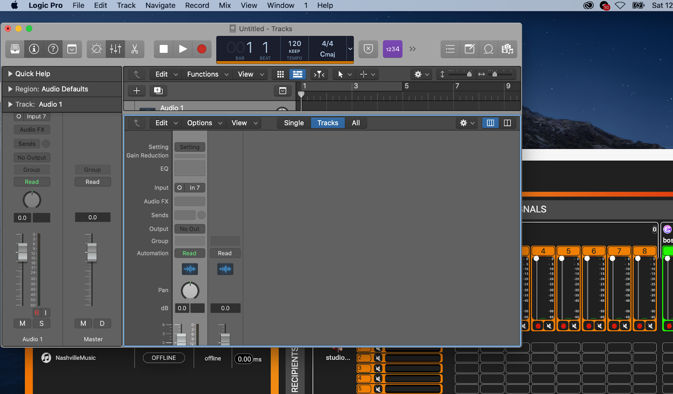Open the List Editors icon
Viewport: 673px width, 394px height.
click(450, 49)
